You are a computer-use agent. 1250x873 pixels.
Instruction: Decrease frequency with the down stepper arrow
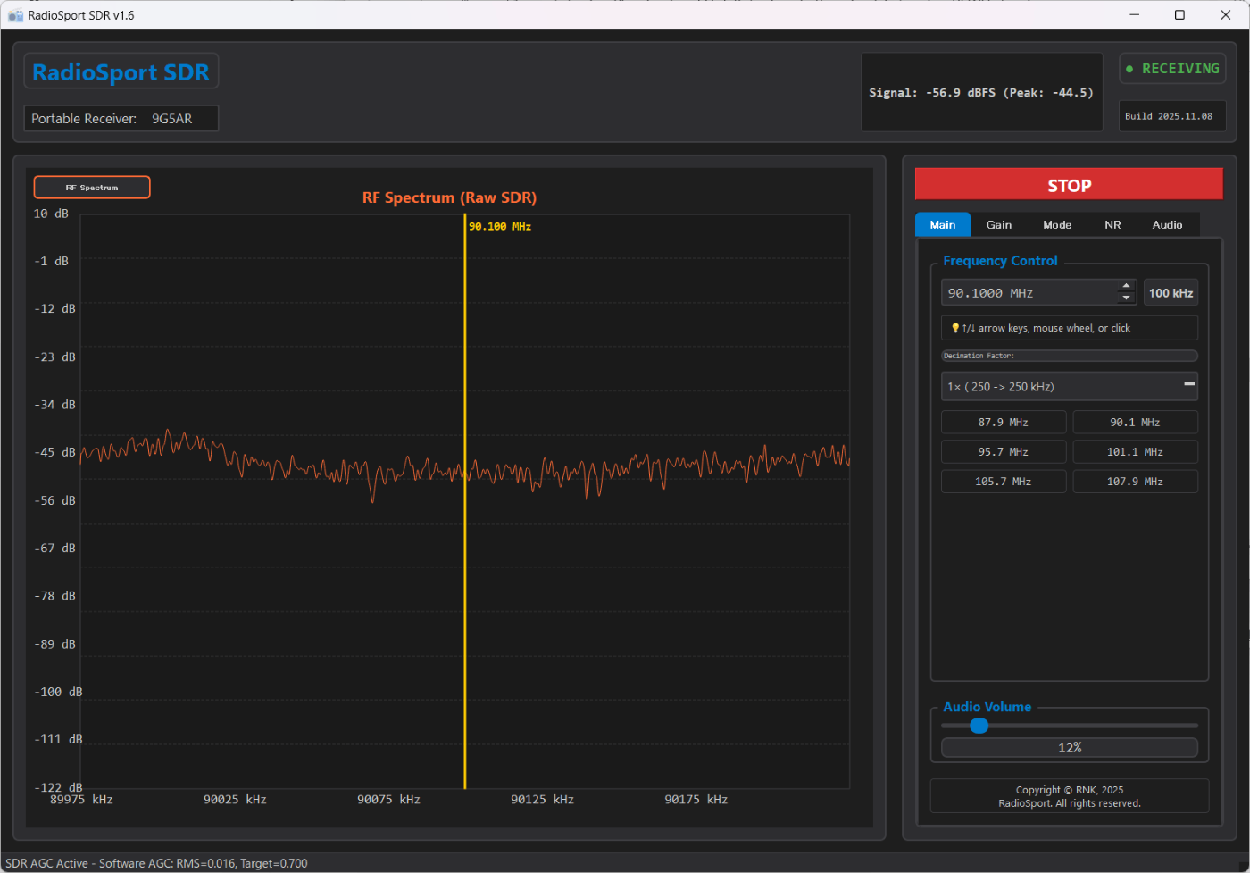(x=1127, y=298)
